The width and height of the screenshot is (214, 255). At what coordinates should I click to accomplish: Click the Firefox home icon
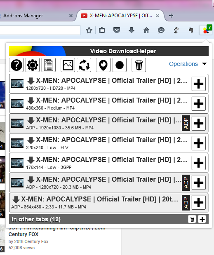[x=146, y=30]
